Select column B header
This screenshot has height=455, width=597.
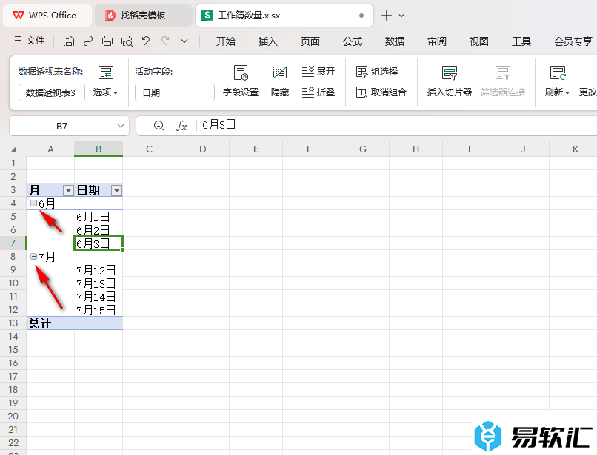click(99, 149)
